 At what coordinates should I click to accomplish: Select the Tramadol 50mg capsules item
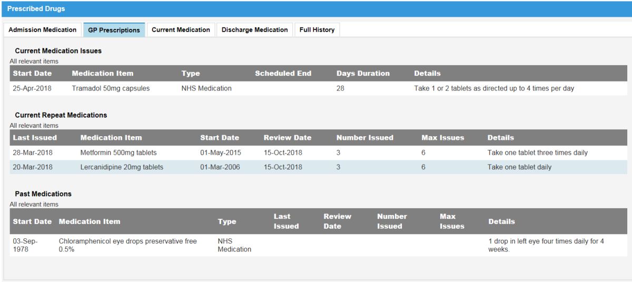coord(111,88)
